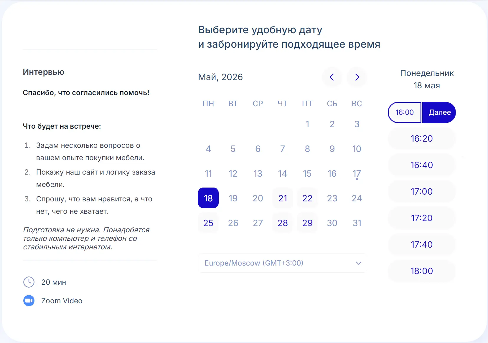Viewport: 488px width, 343px height.
Task: Click the СР weekday header
Action: [258, 104]
